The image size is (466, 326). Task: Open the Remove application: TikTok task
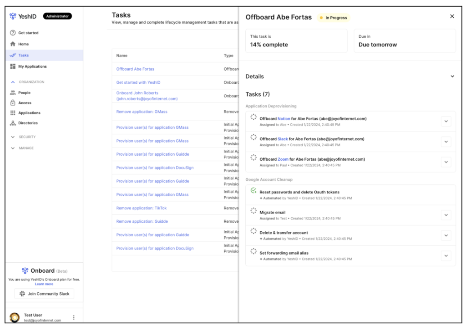[x=142, y=208]
